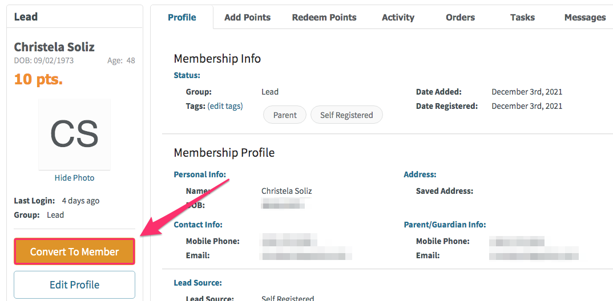Click the Hide Photo link
Image resolution: width=613 pixels, height=301 pixels.
pyautogui.click(x=74, y=178)
